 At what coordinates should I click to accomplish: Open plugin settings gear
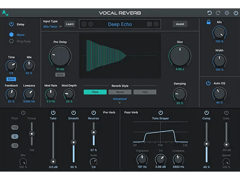point(227,13)
